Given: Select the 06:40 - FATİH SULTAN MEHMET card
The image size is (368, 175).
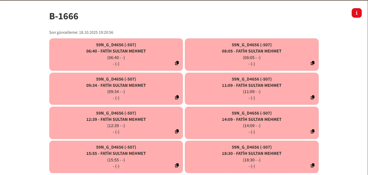Looking at the screenshot, I should (x=116, y=51).
